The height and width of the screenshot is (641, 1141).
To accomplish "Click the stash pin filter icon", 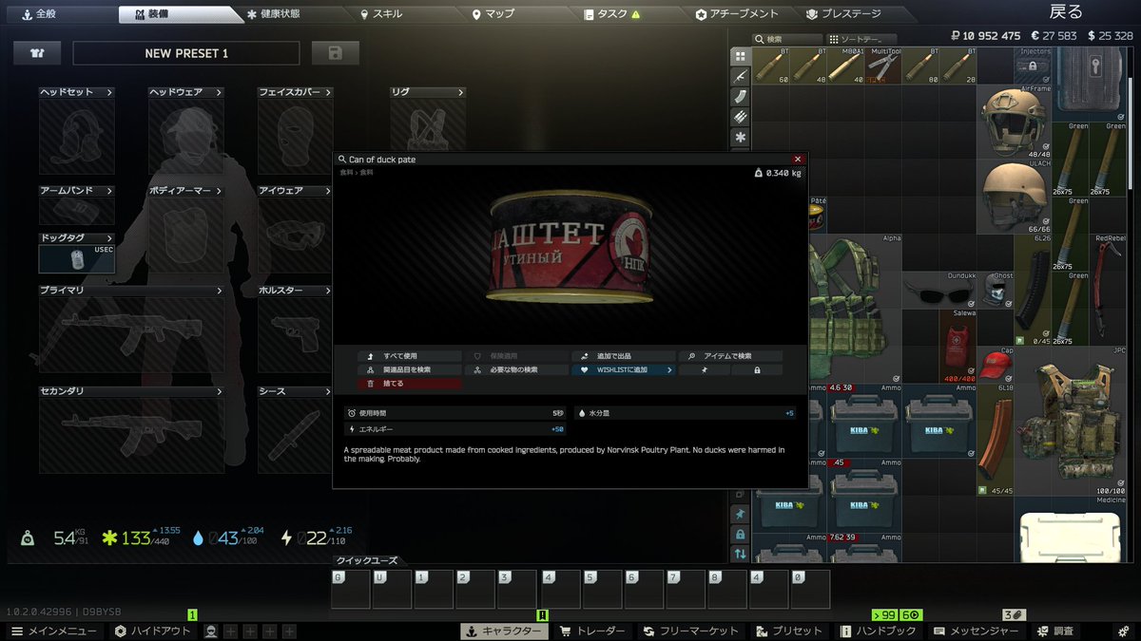I will pyautogui.click(x=740, y=514).
